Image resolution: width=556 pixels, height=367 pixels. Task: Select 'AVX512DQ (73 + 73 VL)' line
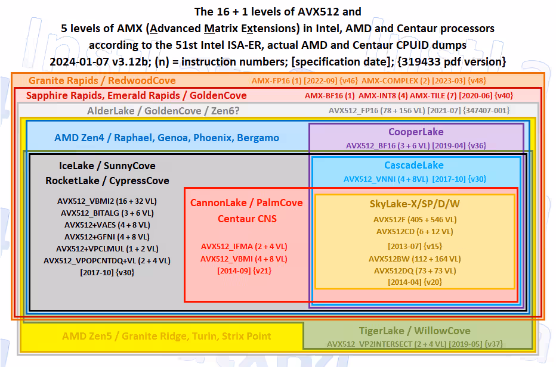tap(415, 271)
